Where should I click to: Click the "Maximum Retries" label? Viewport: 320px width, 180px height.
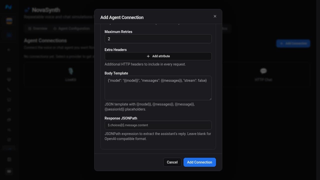click(118, 32)
